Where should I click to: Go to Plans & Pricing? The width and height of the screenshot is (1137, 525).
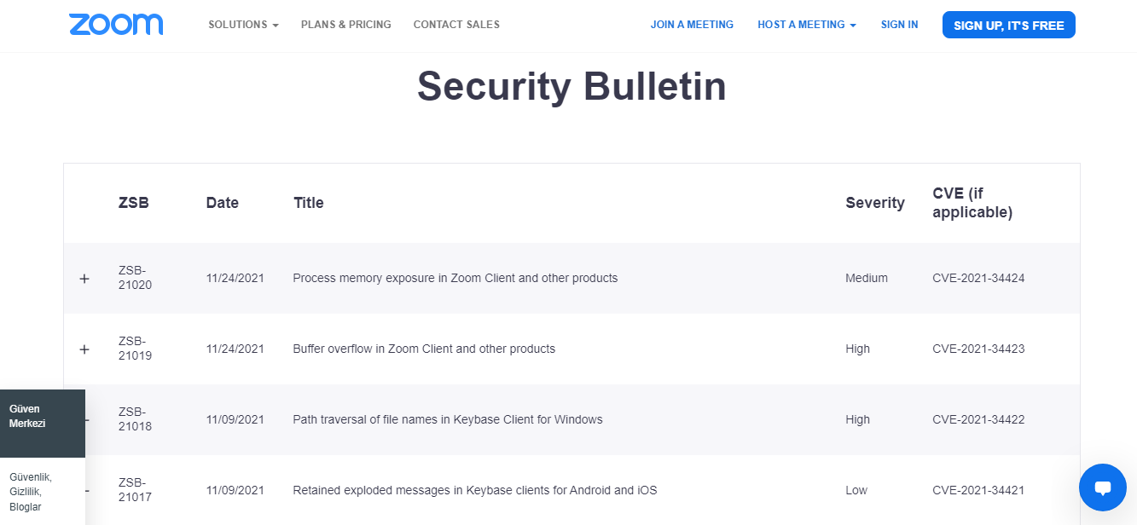click(346, 25)
